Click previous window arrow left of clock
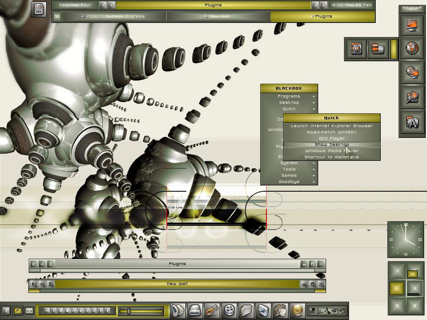Viewport: 427px width, 320px height. click(x=315, y=5)
